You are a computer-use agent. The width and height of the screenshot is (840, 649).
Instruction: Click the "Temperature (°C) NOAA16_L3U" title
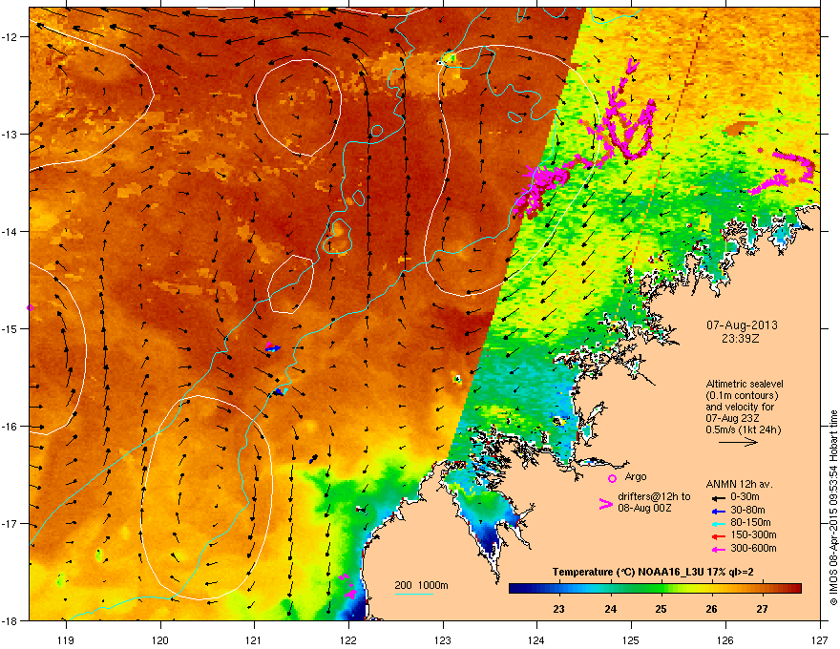[x=630, y=572]
